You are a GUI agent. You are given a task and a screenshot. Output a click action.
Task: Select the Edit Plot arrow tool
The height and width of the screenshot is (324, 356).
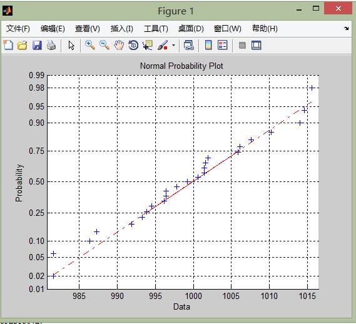(71, 46)
